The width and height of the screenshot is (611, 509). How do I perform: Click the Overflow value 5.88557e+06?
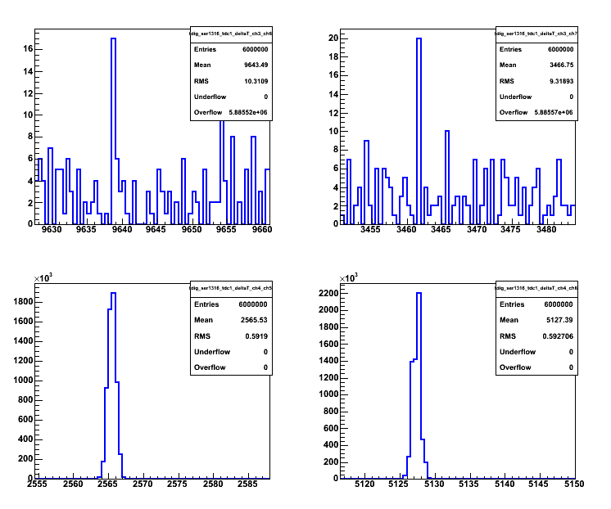tap(554, 112)
